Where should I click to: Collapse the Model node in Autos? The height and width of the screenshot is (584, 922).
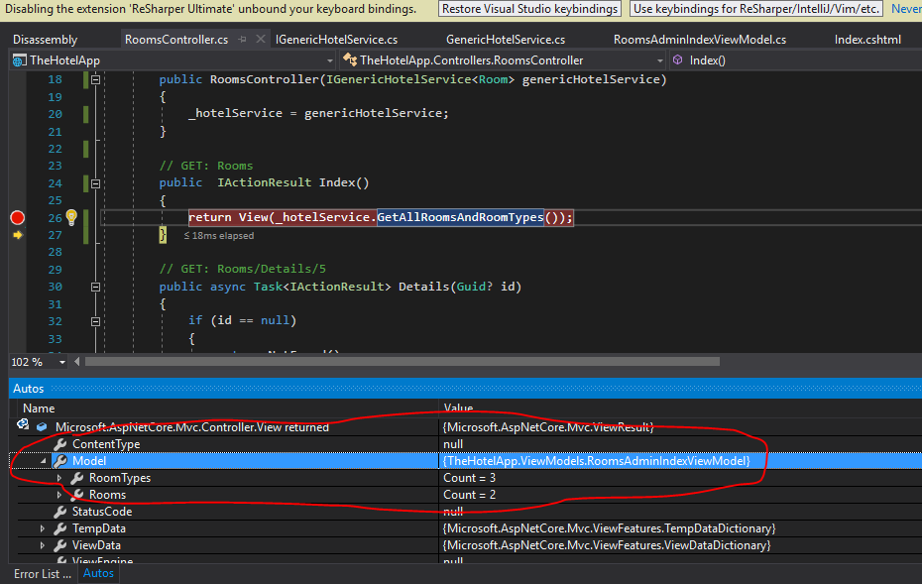coord(43,461)
